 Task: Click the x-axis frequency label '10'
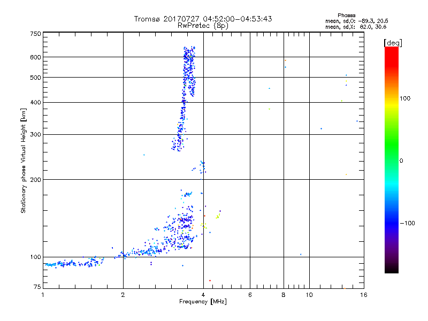[309, 295]
